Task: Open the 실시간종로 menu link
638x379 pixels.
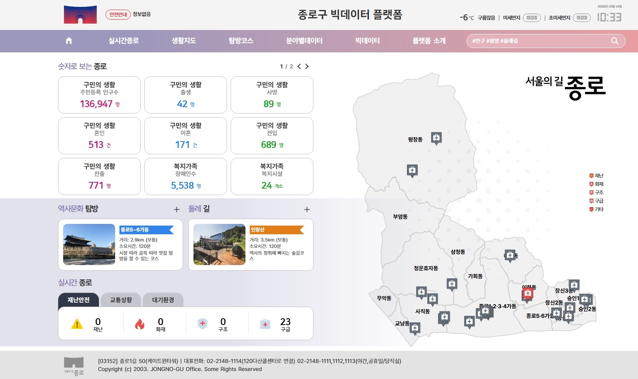Action: [x=124, y=41]
